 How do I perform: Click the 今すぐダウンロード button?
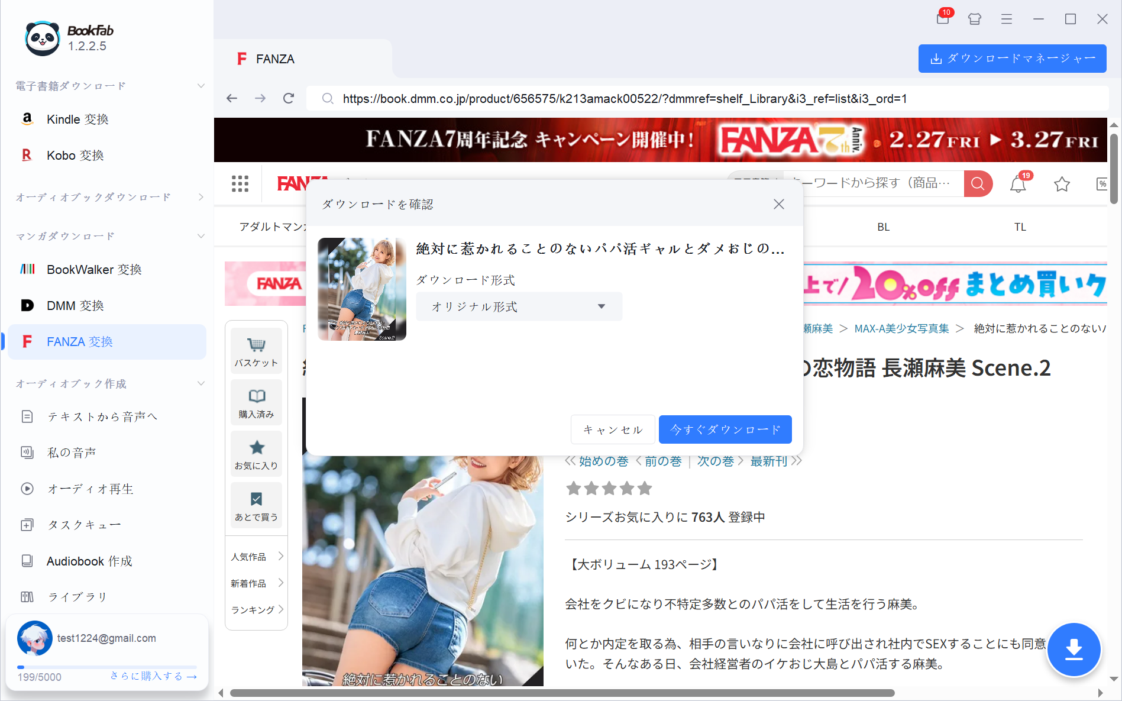pyautogui.click(x=725, y=429)
